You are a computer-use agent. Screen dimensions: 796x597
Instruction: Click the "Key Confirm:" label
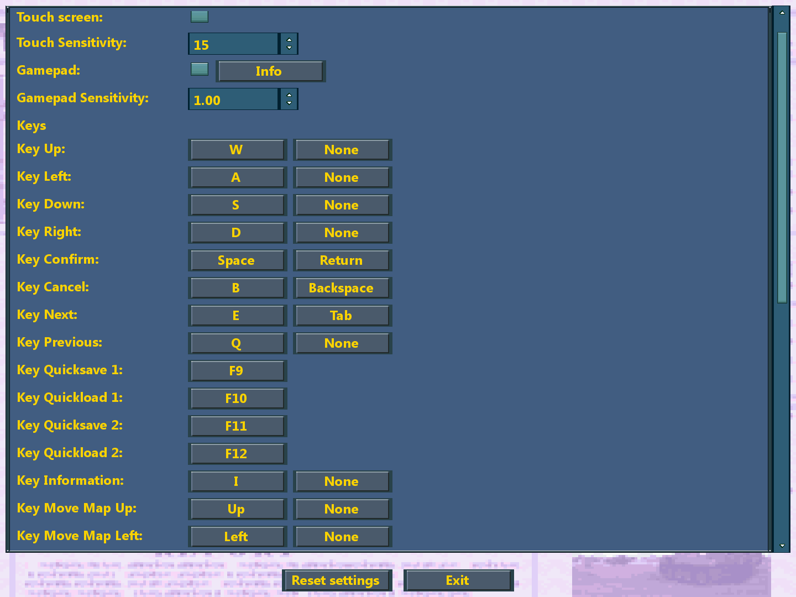coord(58,260)
